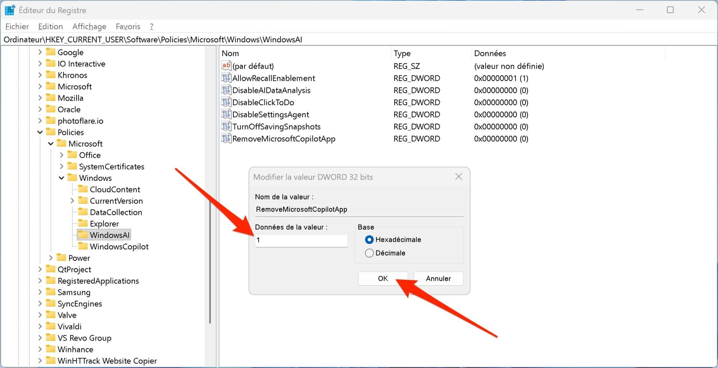Click the Explorer folder icon
The height and width of the screenshot is (368, 718).
pos(83,223)
